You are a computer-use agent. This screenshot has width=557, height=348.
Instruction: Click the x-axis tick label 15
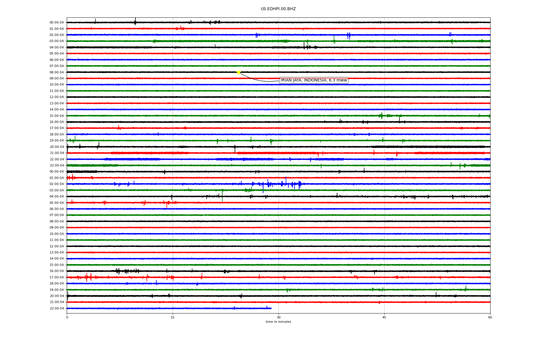pos(173,317)
